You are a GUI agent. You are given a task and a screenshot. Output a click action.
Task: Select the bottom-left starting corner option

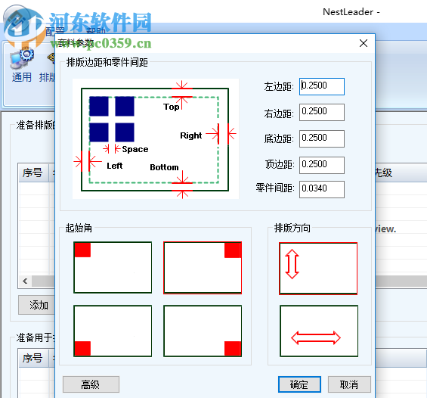(113, 331)
